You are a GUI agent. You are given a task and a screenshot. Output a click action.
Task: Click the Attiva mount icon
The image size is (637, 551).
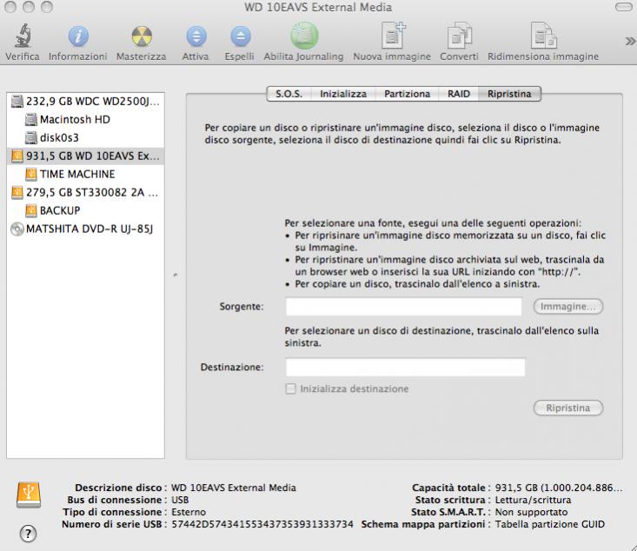click(x=196, y=37)
